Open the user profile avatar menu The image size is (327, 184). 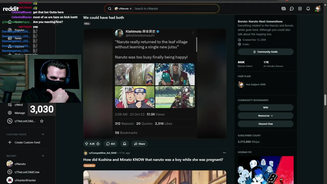318,8
